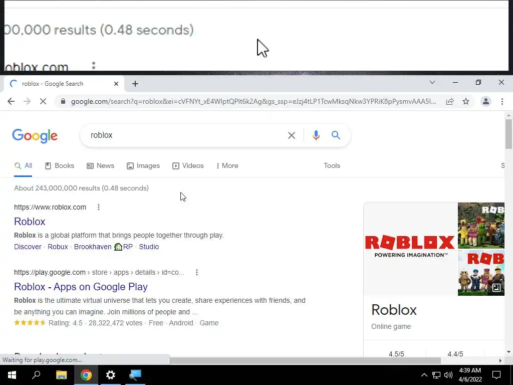This screenshot has height=385, width=513.
Task: Go back with the back arrow
Action: (11, 101)
